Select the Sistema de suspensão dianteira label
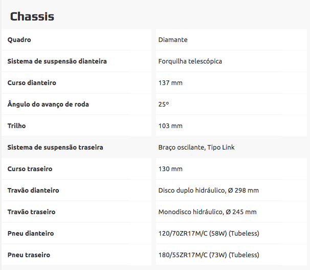The height and width of the screenshot is (270, 310). pos(57,61)
